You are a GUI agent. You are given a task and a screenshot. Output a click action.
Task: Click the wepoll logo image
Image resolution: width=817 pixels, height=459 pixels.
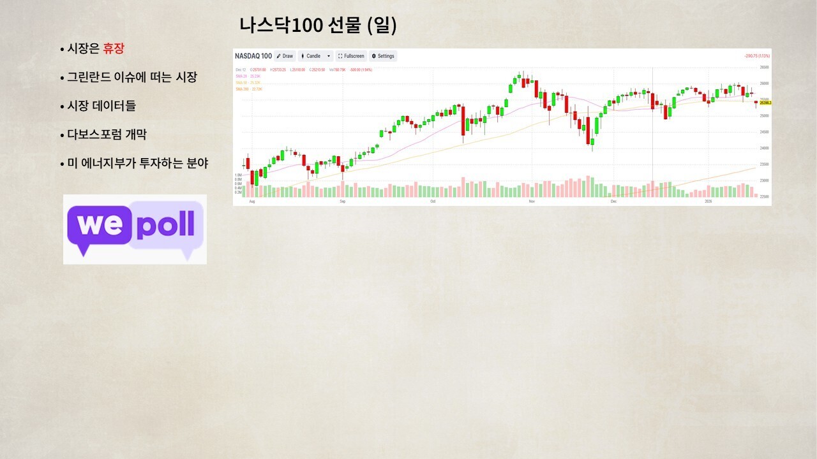135,229
